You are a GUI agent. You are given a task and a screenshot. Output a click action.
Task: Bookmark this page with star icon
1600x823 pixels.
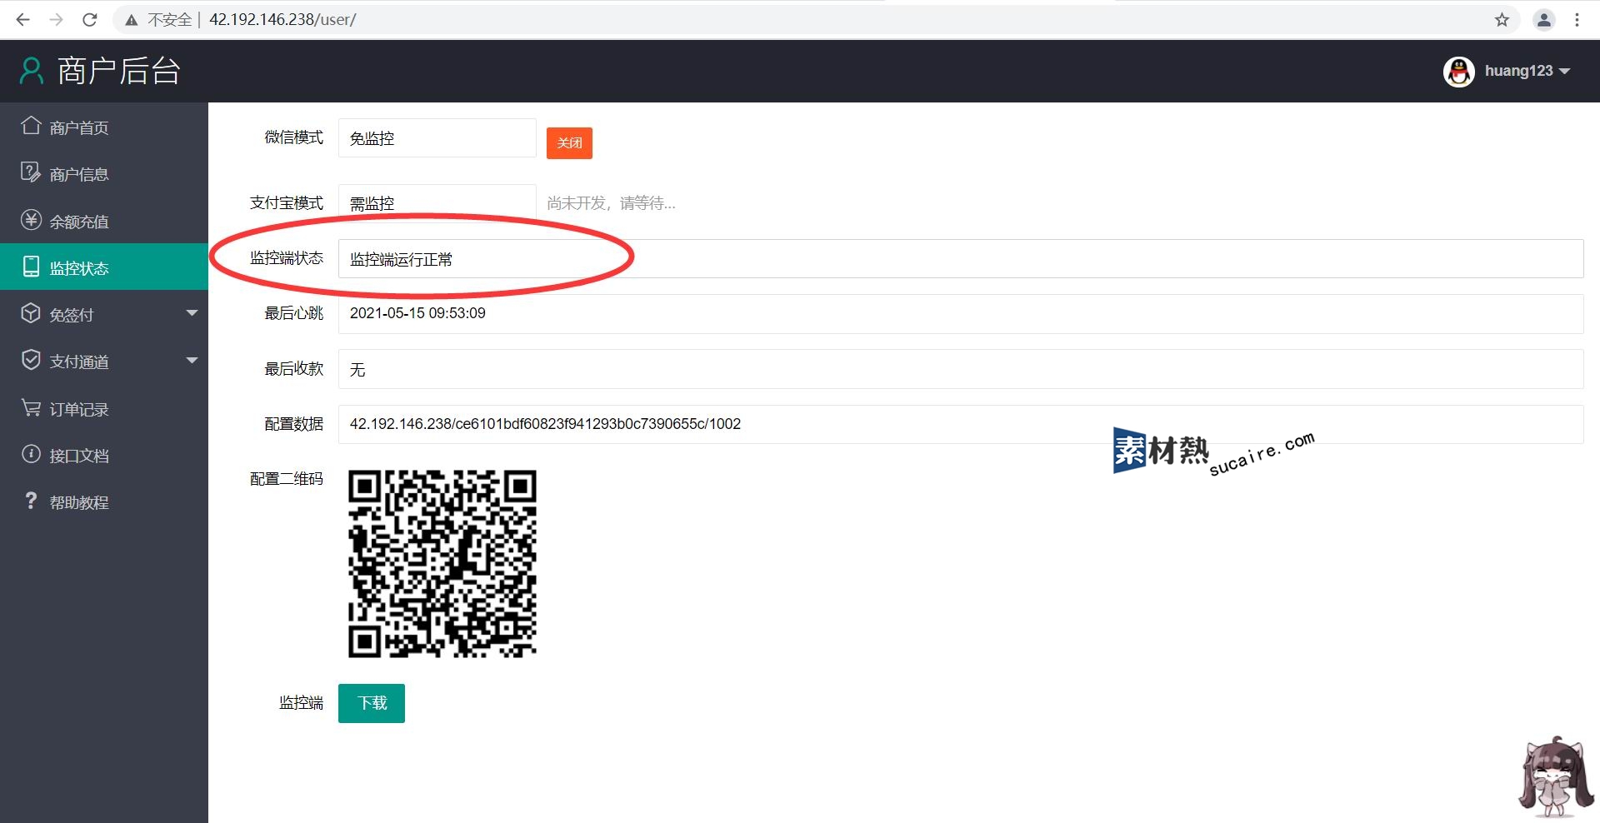1502,20
